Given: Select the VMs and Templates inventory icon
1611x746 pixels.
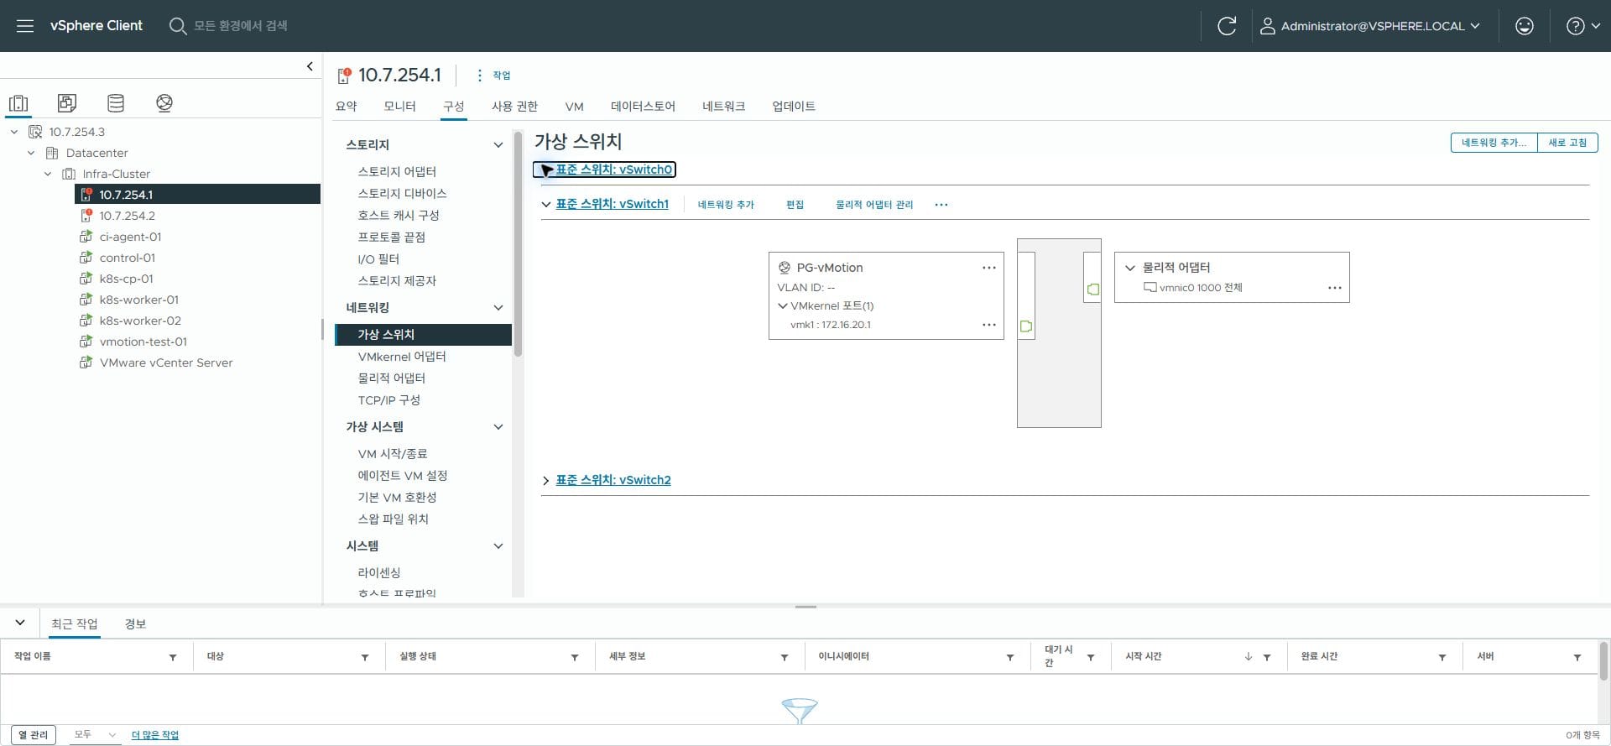Looking at the screenshot, I should pos(67,103).
